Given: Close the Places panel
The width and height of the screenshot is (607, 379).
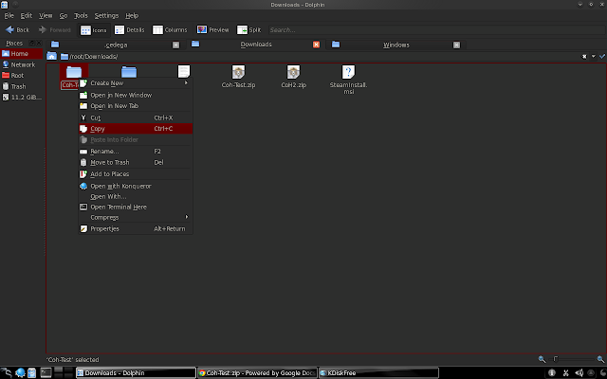Looking at the screenshot, I should coord(39,43).
